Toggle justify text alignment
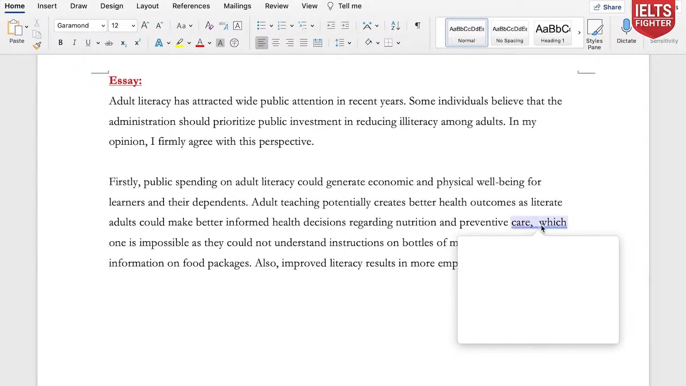Screen dimensions: 686x386 303,43
